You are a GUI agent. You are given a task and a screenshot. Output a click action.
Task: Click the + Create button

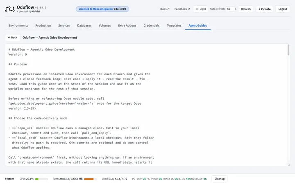(264, 9)
